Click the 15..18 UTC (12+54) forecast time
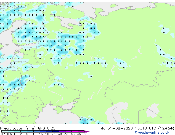Screen dimensions: 175x135 point(155,128)
